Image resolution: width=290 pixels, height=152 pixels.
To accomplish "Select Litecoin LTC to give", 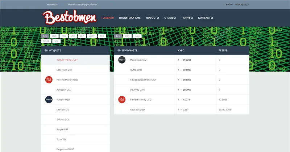I will coord(75,110).
